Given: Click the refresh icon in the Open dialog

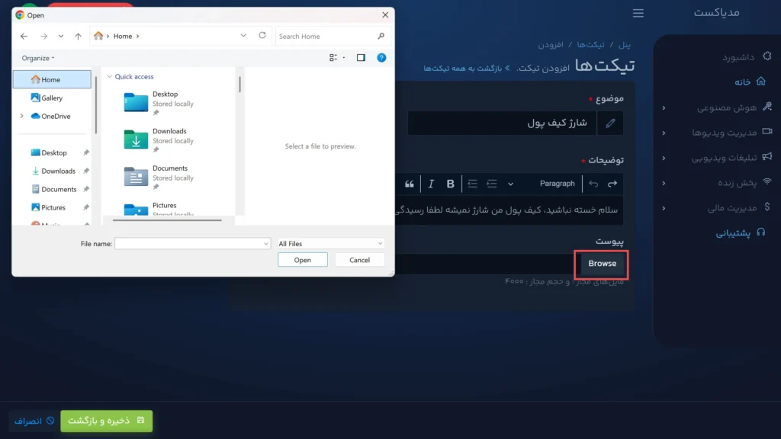Looking at the screenshot, I should (x=262, y=36).
